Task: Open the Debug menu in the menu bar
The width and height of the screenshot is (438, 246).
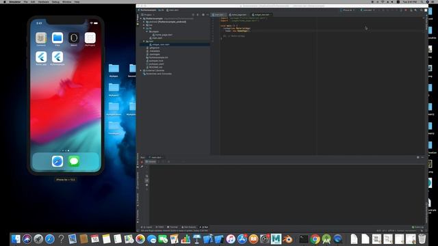Action: coord(55,1)
